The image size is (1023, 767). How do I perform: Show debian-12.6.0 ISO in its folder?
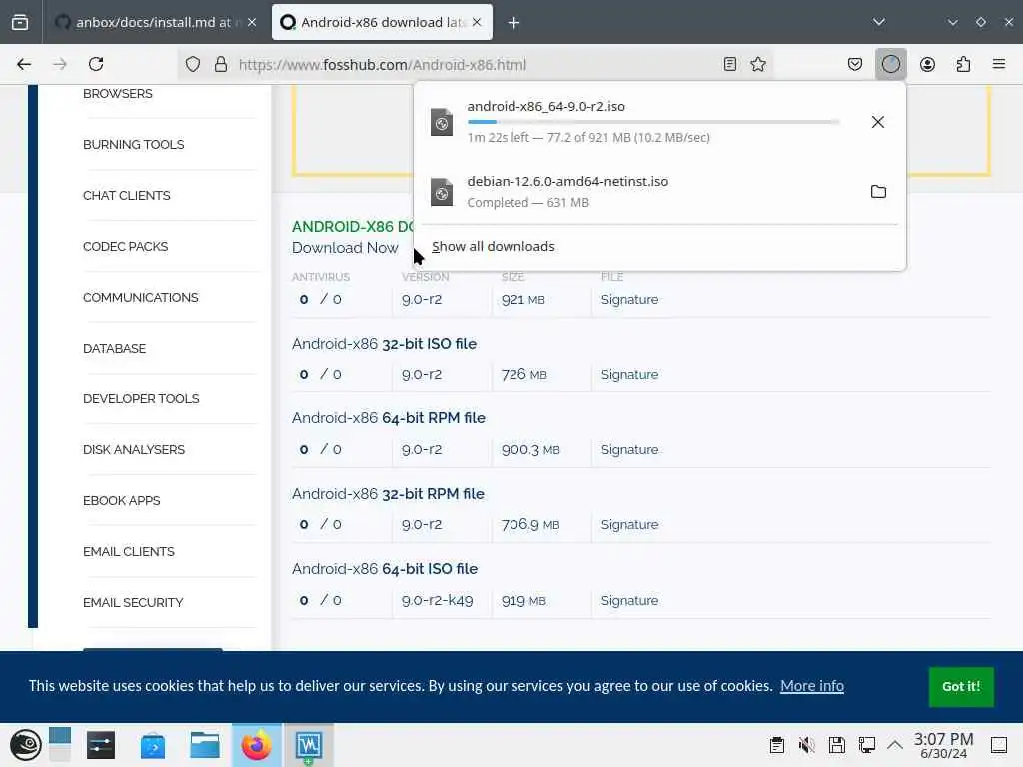point(878,191)
